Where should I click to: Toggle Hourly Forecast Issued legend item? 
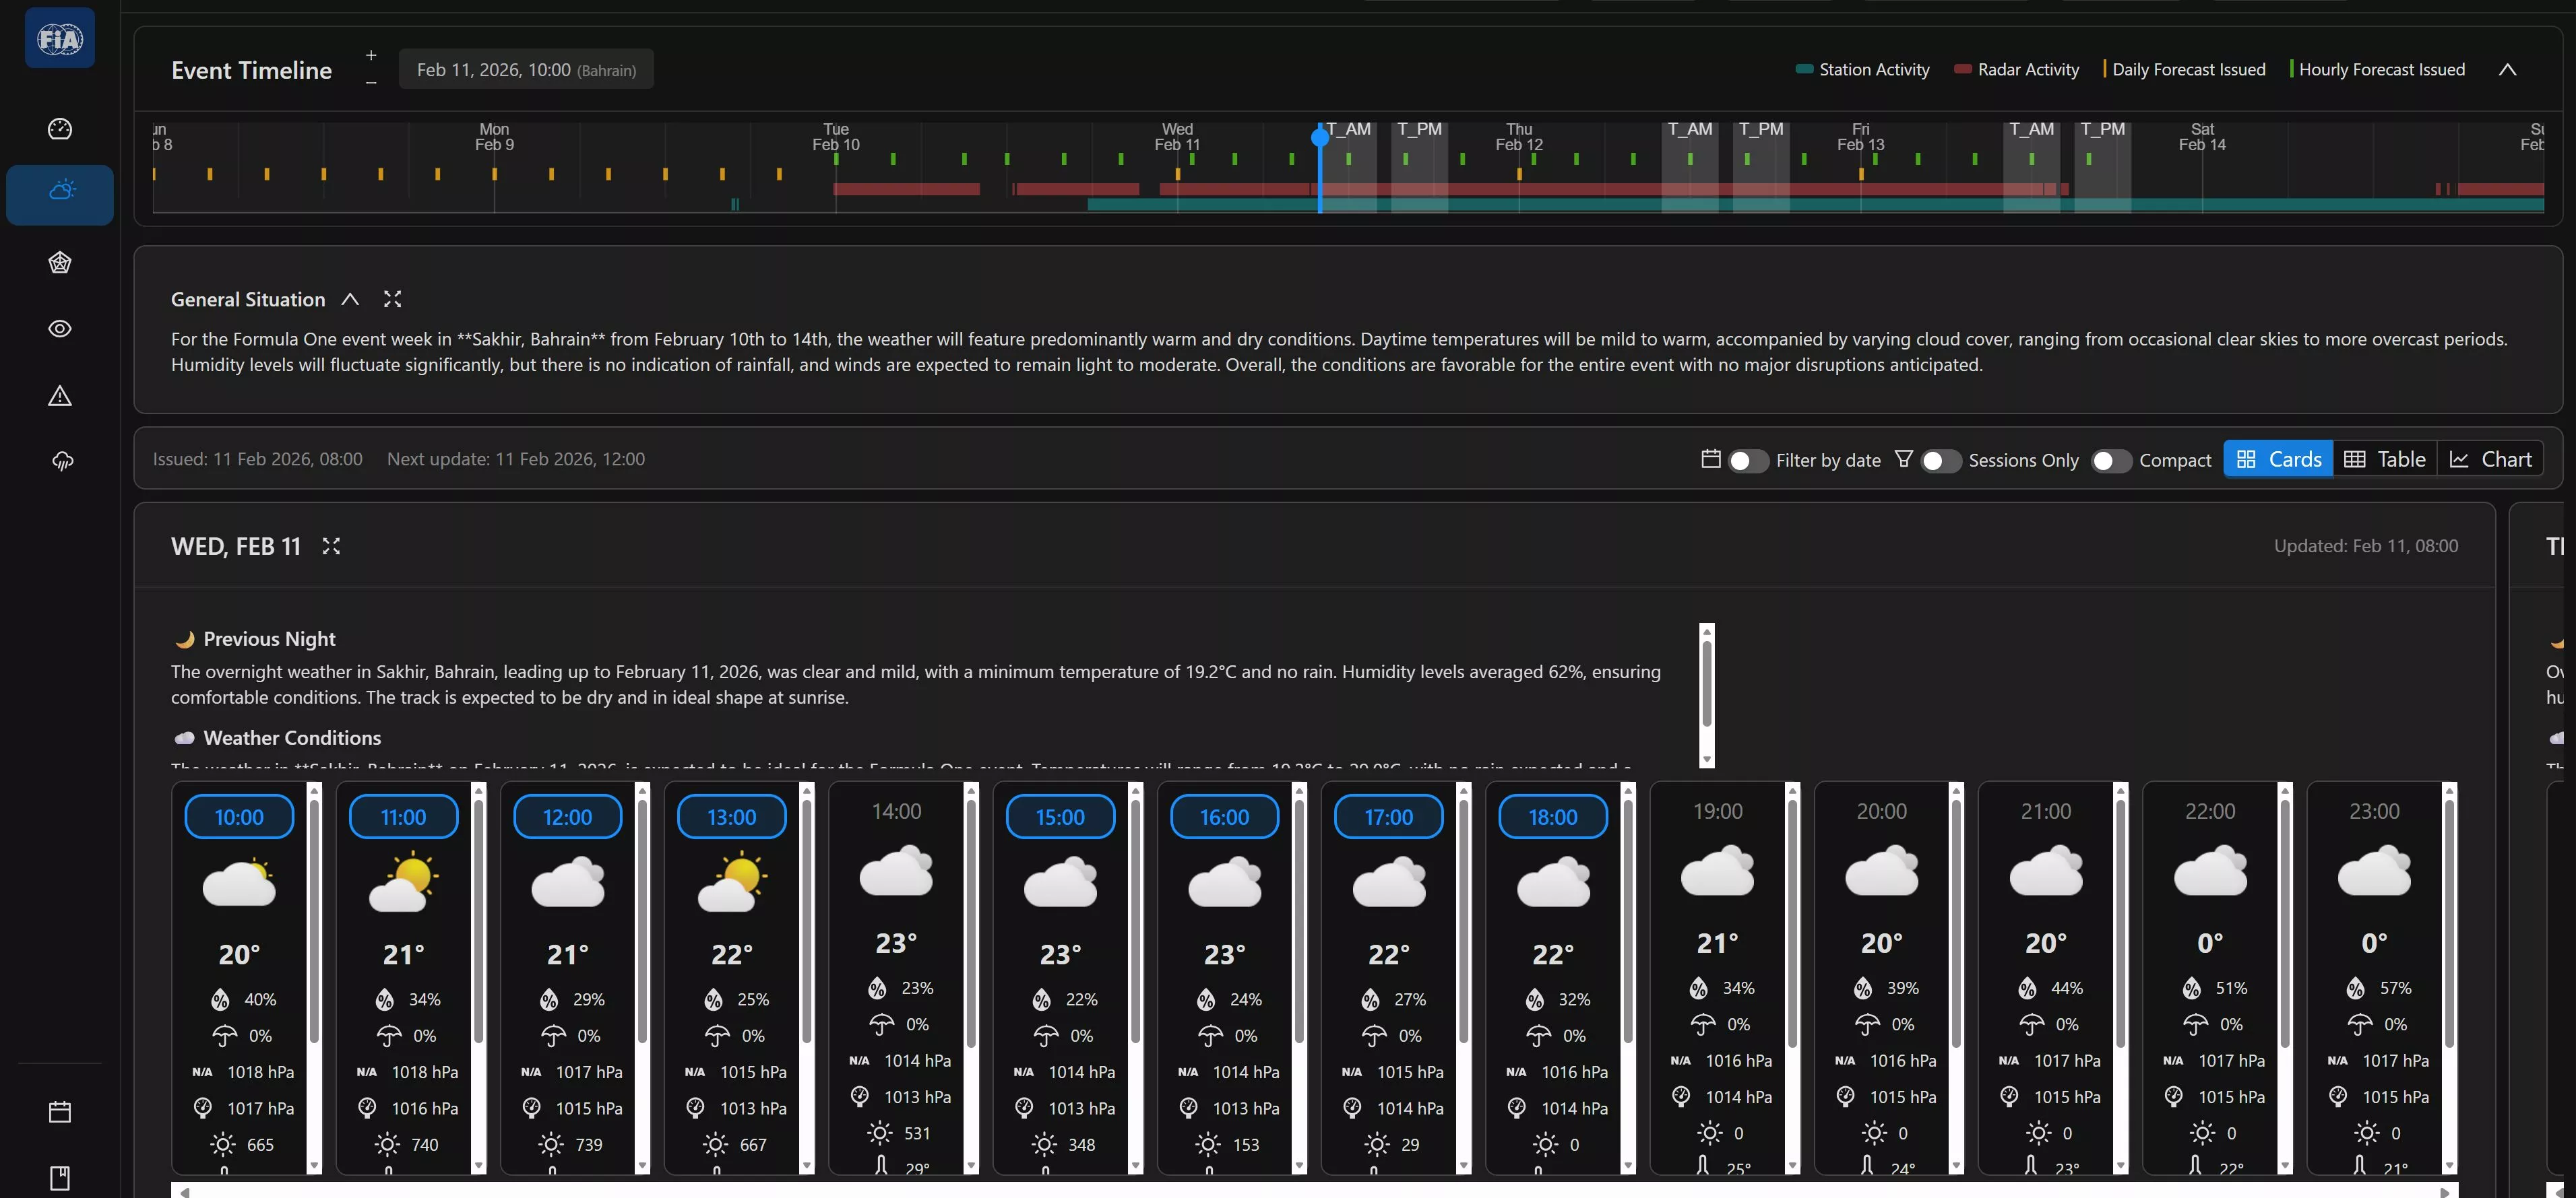[x=2377, y=69]
